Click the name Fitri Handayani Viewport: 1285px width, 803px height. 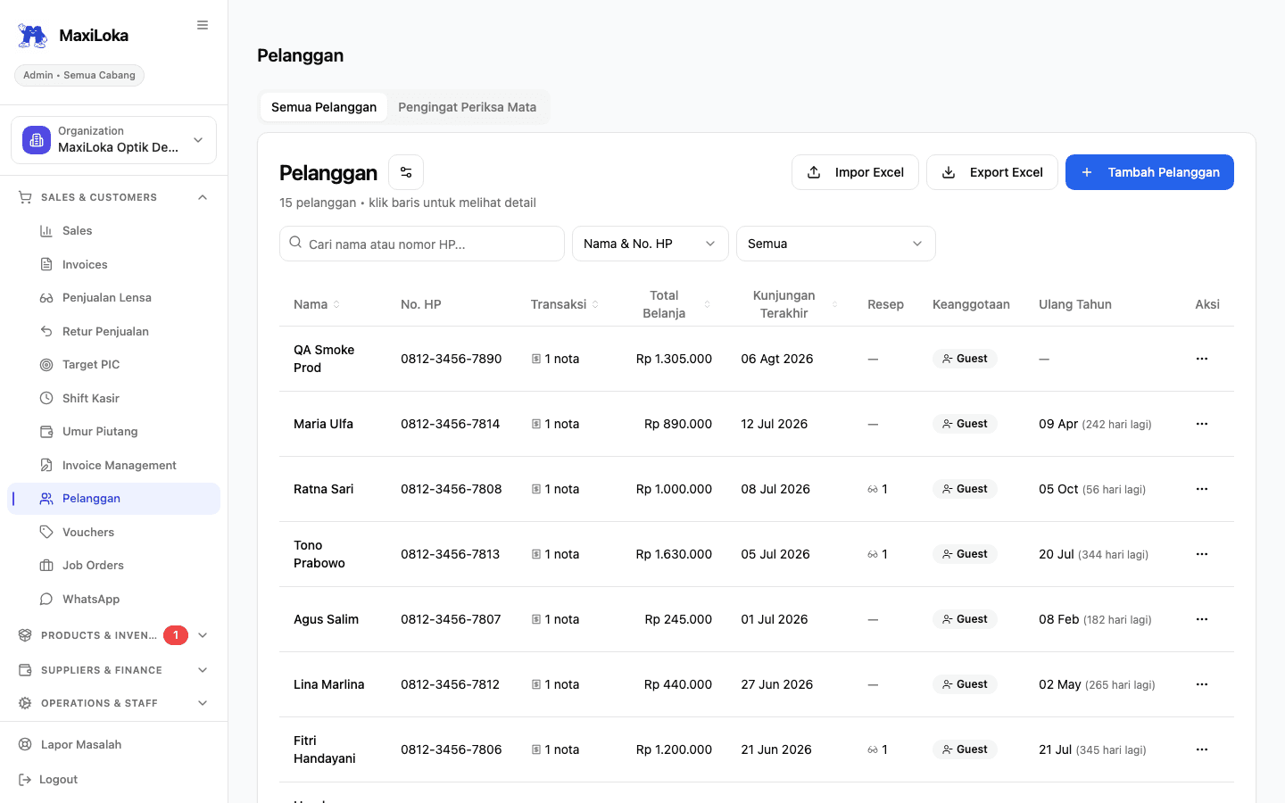coord(325,749)
